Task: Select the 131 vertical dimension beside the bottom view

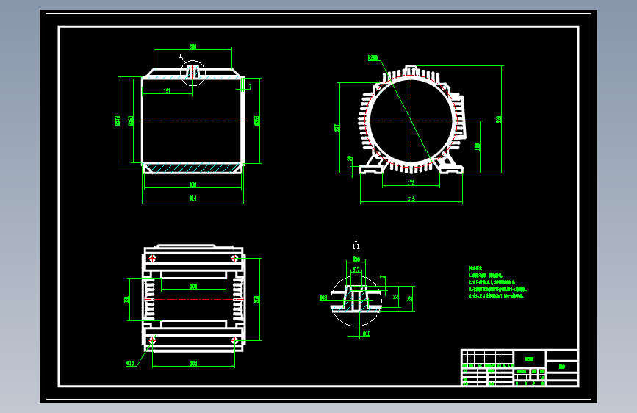Action: pyautogui.click(x=126, y=300)
